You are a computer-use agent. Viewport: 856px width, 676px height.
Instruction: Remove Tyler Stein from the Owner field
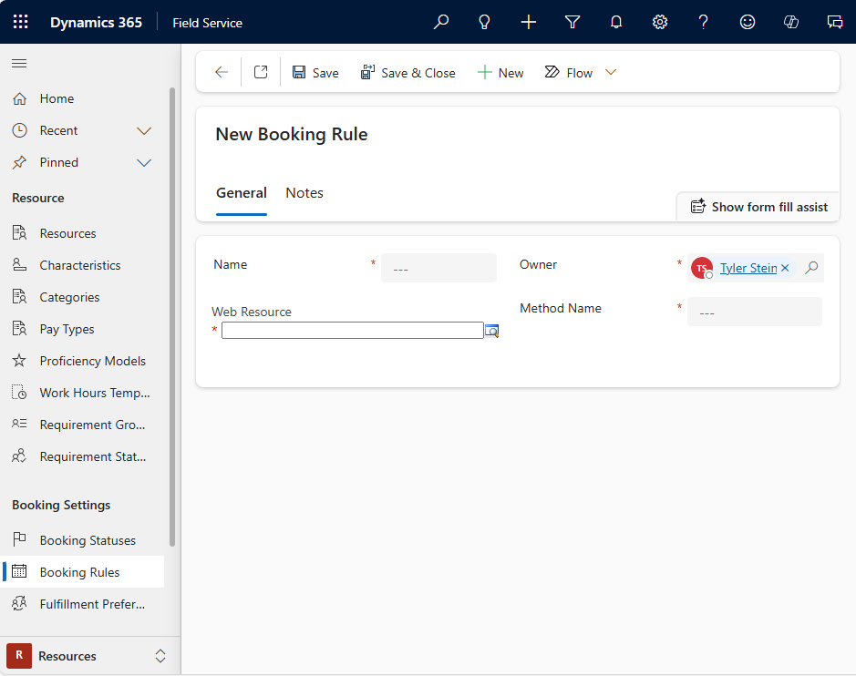pos(785,268)
